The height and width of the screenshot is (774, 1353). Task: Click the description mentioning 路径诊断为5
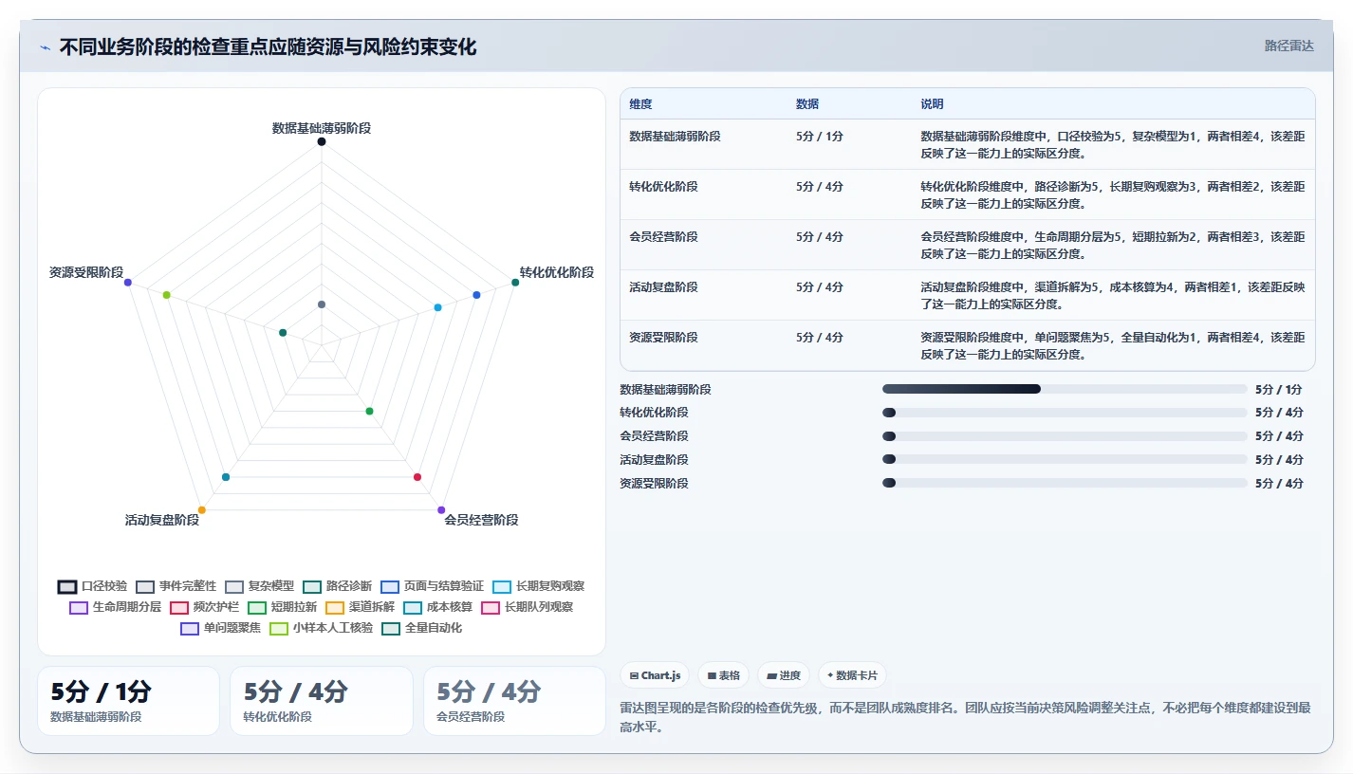coord(1113,195)
